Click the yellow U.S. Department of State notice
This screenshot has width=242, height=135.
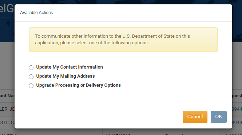click(123, 40)
